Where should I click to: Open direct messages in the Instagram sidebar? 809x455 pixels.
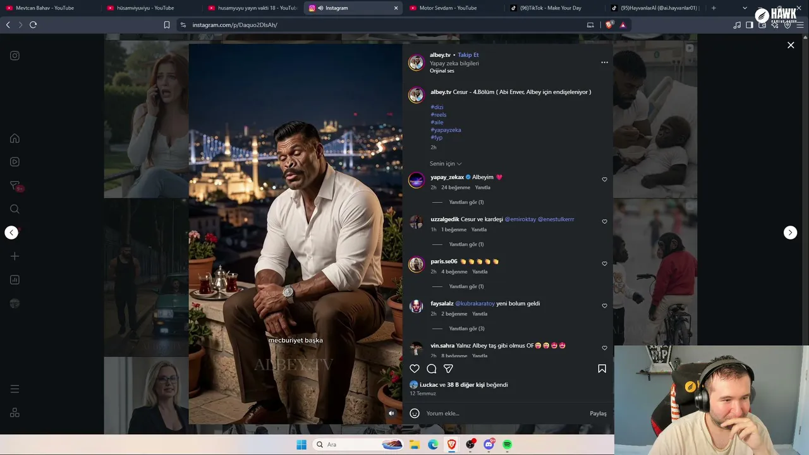click(15, 185)
